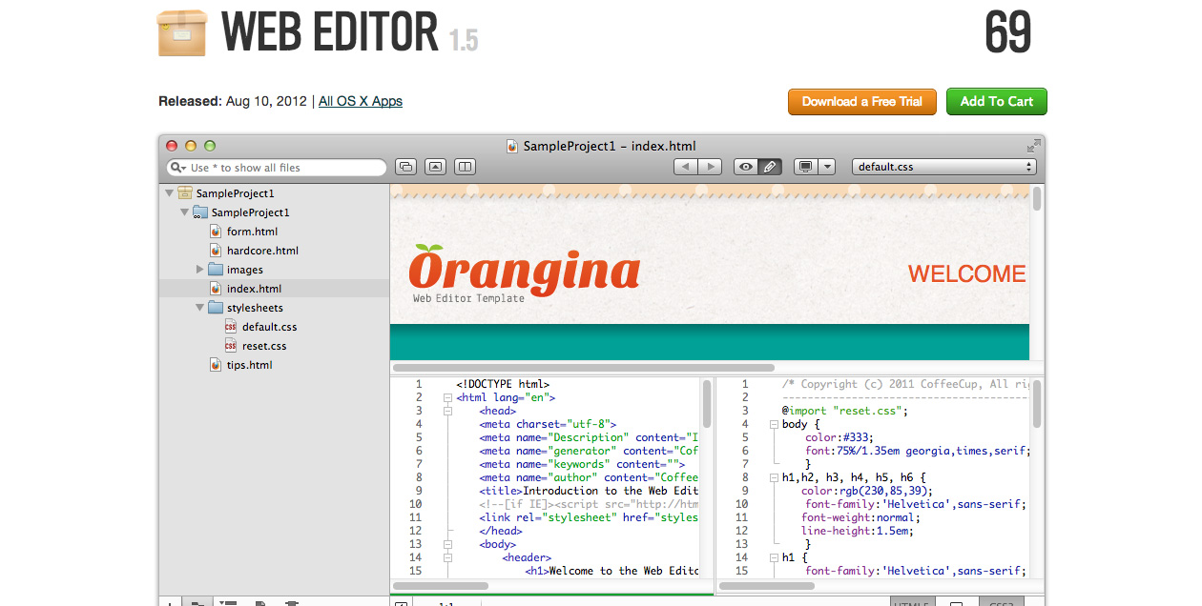Toggle the pencil edit mode button
This screenshot has width=1202, height=606.
[770, 167]
